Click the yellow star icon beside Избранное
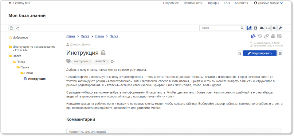 (x=10, y=38)
